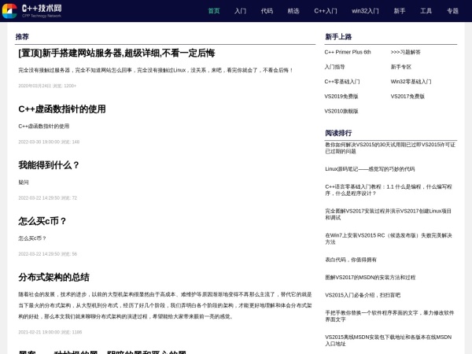This screenshot has width=472, height=354.
Task: Open the article 我能得到什么？
Action: 49,165
